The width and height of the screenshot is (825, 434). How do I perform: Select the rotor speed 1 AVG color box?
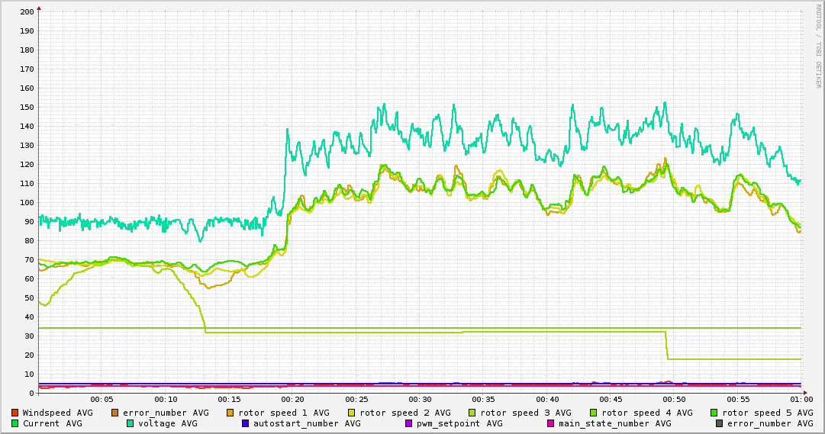230,413
